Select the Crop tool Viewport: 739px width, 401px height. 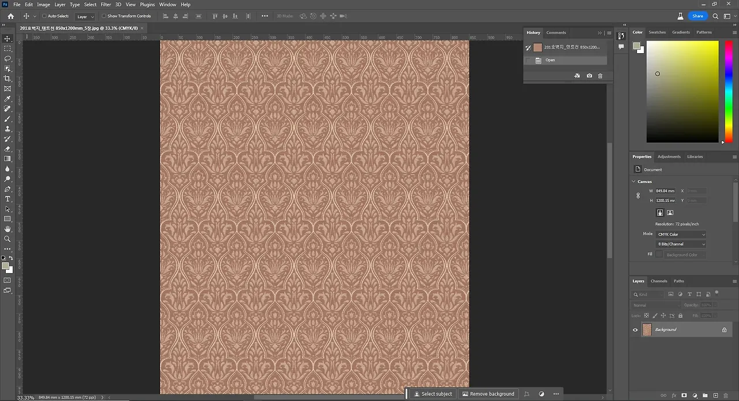click(8, 79)
